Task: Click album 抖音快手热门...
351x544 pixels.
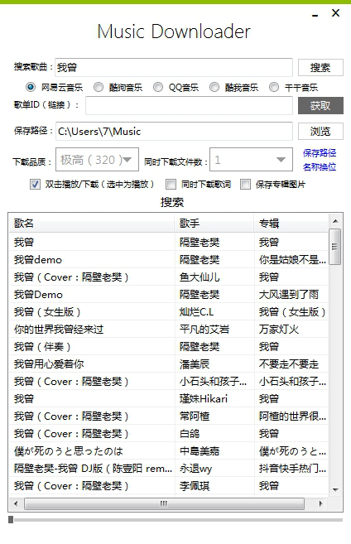Action: pyautogui.click(x=292, y=468)
